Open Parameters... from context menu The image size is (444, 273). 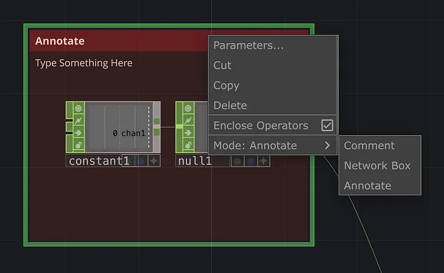click(249, 45)
